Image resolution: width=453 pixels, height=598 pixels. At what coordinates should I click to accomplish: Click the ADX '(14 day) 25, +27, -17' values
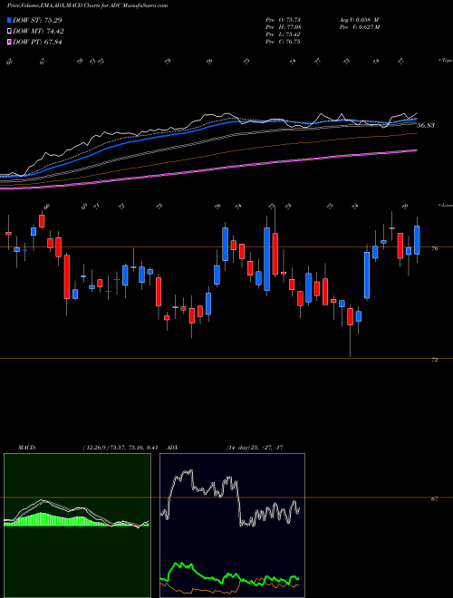coord(255,448)
